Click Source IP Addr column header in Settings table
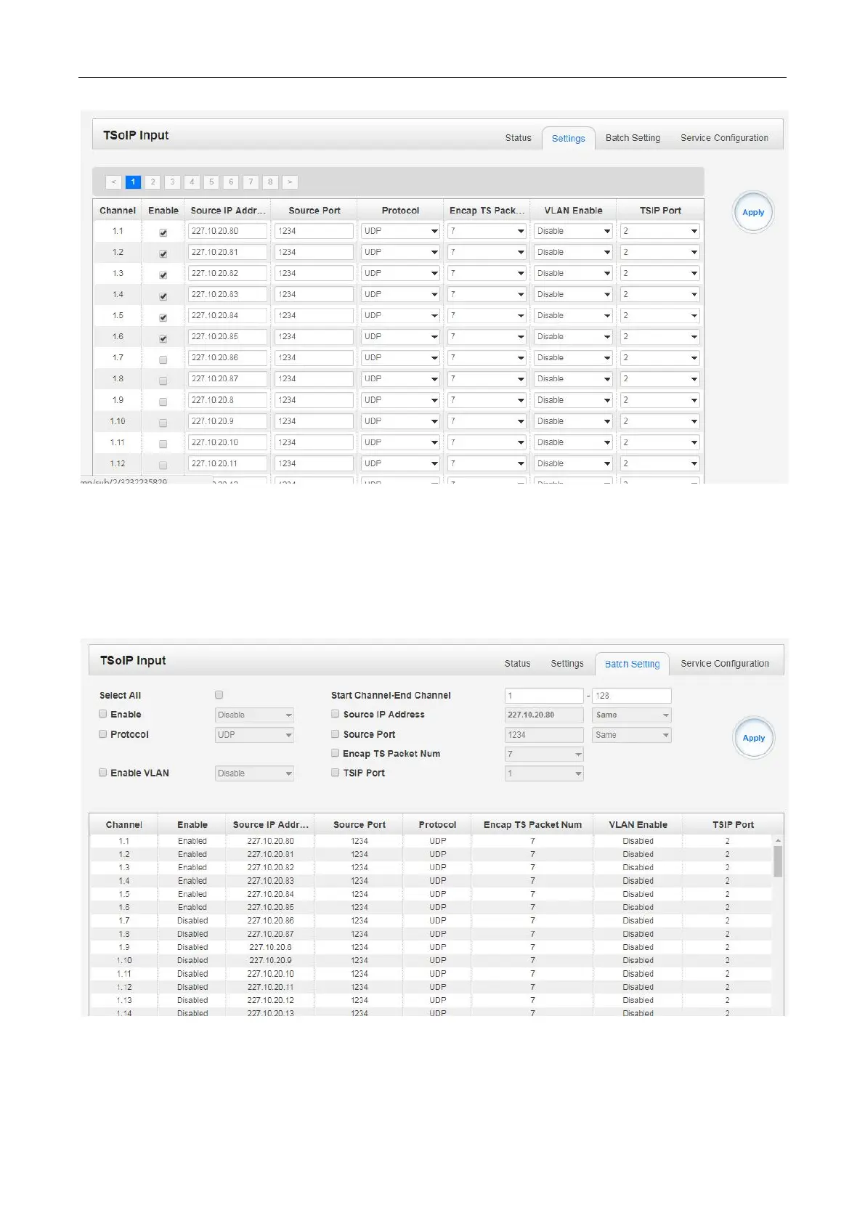865x1223 pixels. (x=228, y=211)
